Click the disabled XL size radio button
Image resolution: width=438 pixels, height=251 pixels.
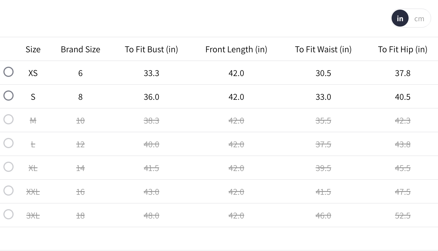click(8, 167)
